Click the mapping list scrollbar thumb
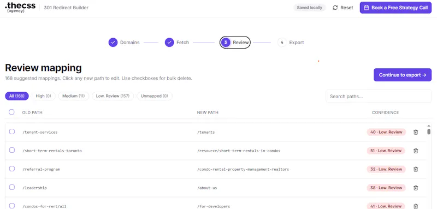Screen dimensions: 437x209 coord(429,132)
